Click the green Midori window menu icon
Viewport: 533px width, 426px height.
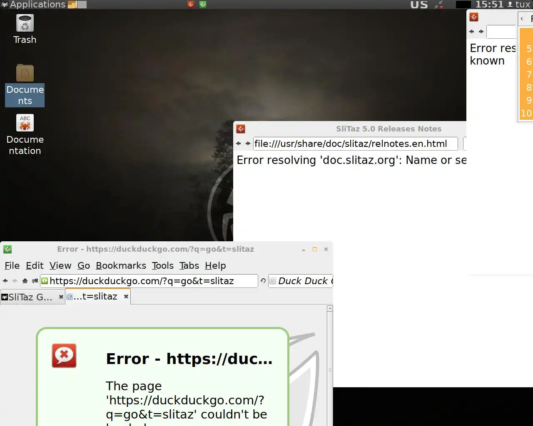pyautogui.click(x=7, y=249)
